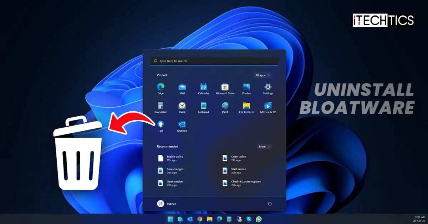The width and height of the screenshot is (428, 224).
Task: Launch WhatsApp from the taskbar
Action: coord(259,219)
